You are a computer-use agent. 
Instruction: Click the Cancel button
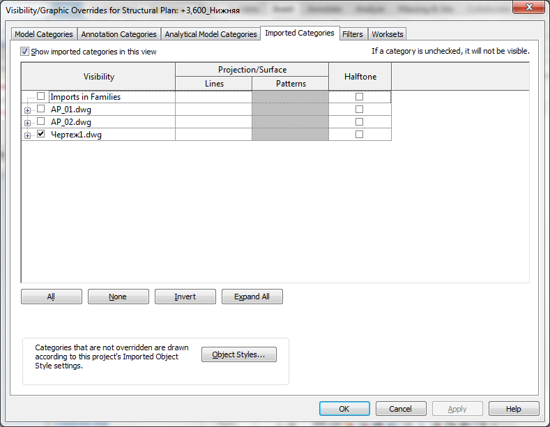point(401,409)
